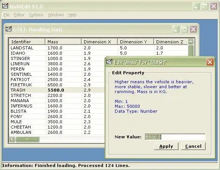Image resolution: width=220 pixels, height=170 pixels.
Task: Open the Options menu
Action: pos(36,15)
